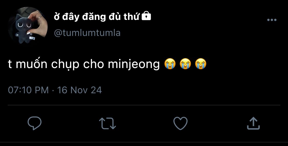The height and width of the screenshot is (146, 288).
Task: Click the last crying emoji
Action: pos(201,64)
